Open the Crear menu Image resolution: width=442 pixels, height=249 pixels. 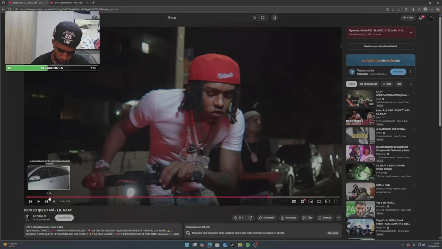click(408, 18)
